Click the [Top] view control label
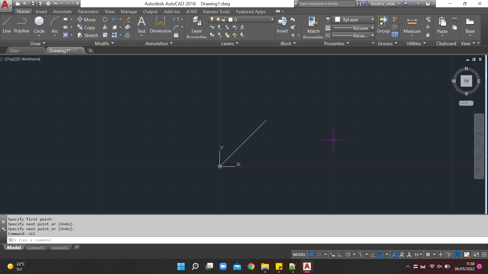 [x=10, y=59]
